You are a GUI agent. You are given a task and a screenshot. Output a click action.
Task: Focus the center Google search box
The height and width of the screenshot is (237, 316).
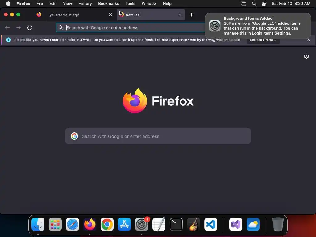click(158, 136)
